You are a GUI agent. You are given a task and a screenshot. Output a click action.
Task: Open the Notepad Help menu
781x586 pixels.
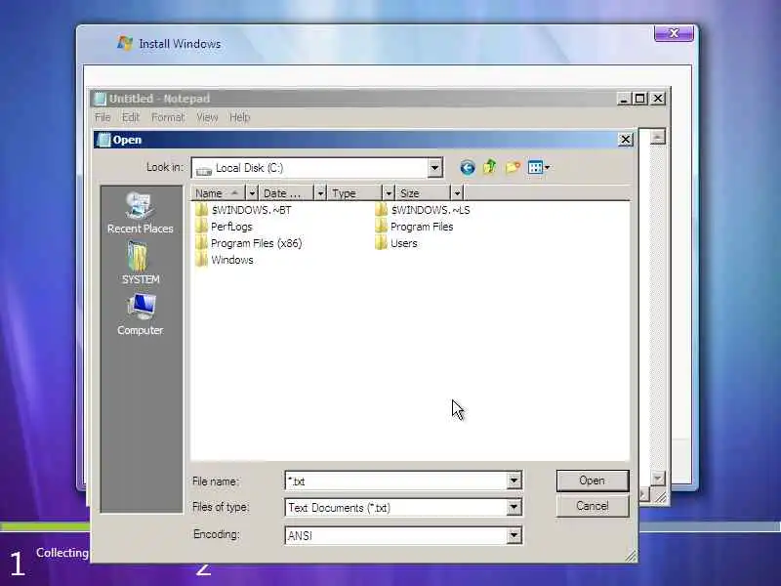point(239,117)
